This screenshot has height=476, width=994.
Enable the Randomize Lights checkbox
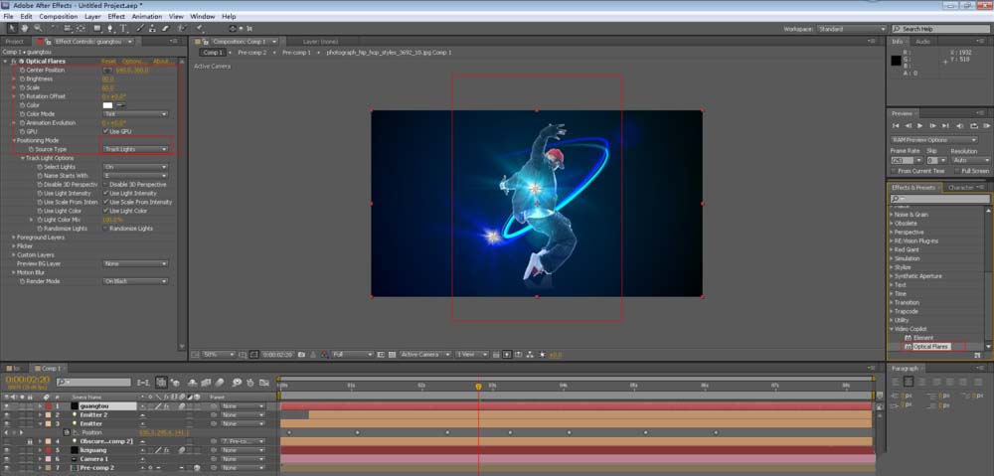105,228
